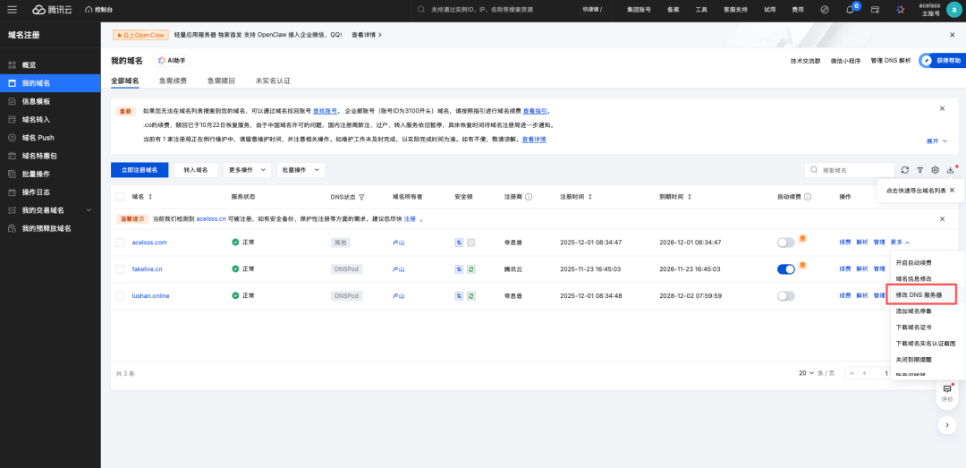The width and height of the screenshot is (966, 468).
Task: Open the 查找账号 link
Action: pyautogui.click(x=326, y=111)
